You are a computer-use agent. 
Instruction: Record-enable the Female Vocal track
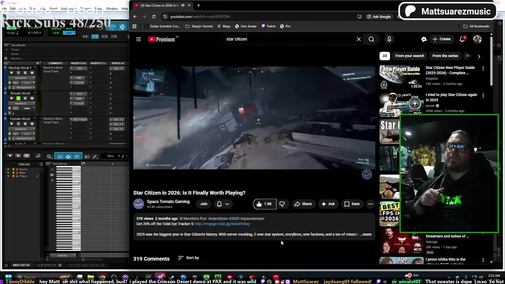(x=11, y=124)
